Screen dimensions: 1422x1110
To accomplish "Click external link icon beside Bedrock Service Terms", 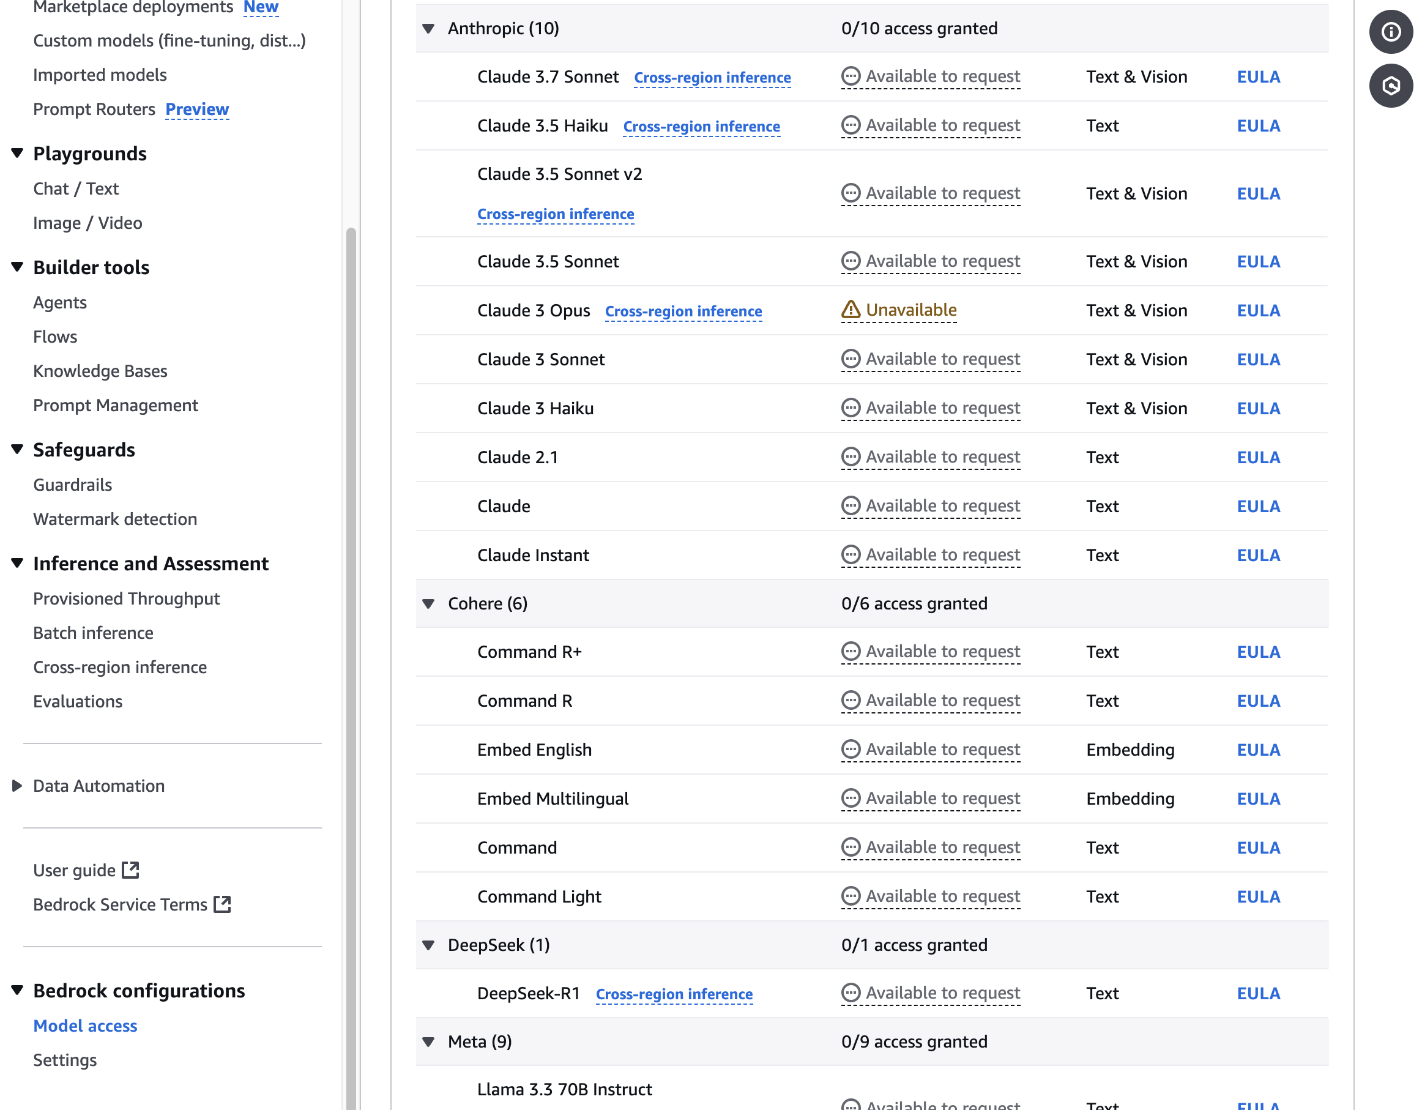I will pyautogui.click(x=223, y=904).
